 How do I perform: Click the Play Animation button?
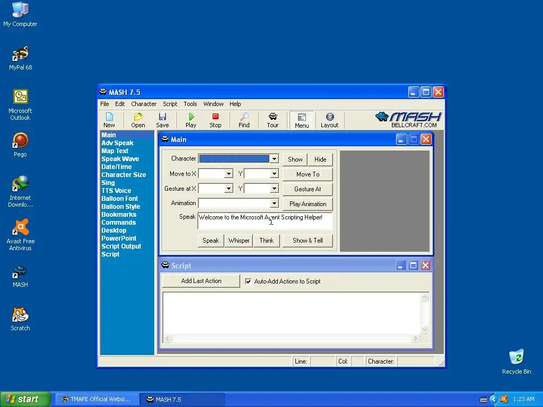point(308,204)
